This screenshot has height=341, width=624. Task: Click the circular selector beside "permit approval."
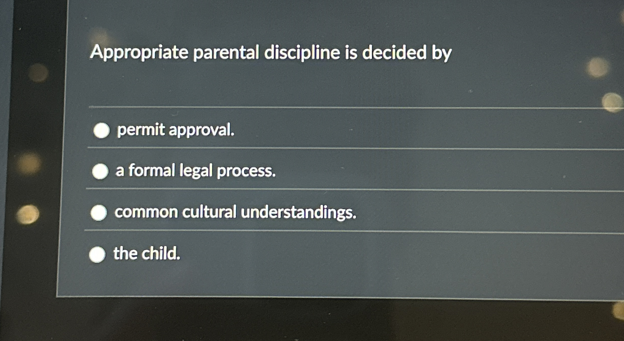[102, 131]
